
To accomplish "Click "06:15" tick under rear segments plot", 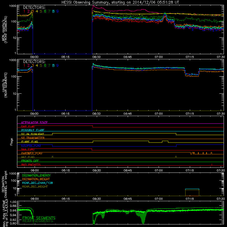I will click(x=65, y=114).
